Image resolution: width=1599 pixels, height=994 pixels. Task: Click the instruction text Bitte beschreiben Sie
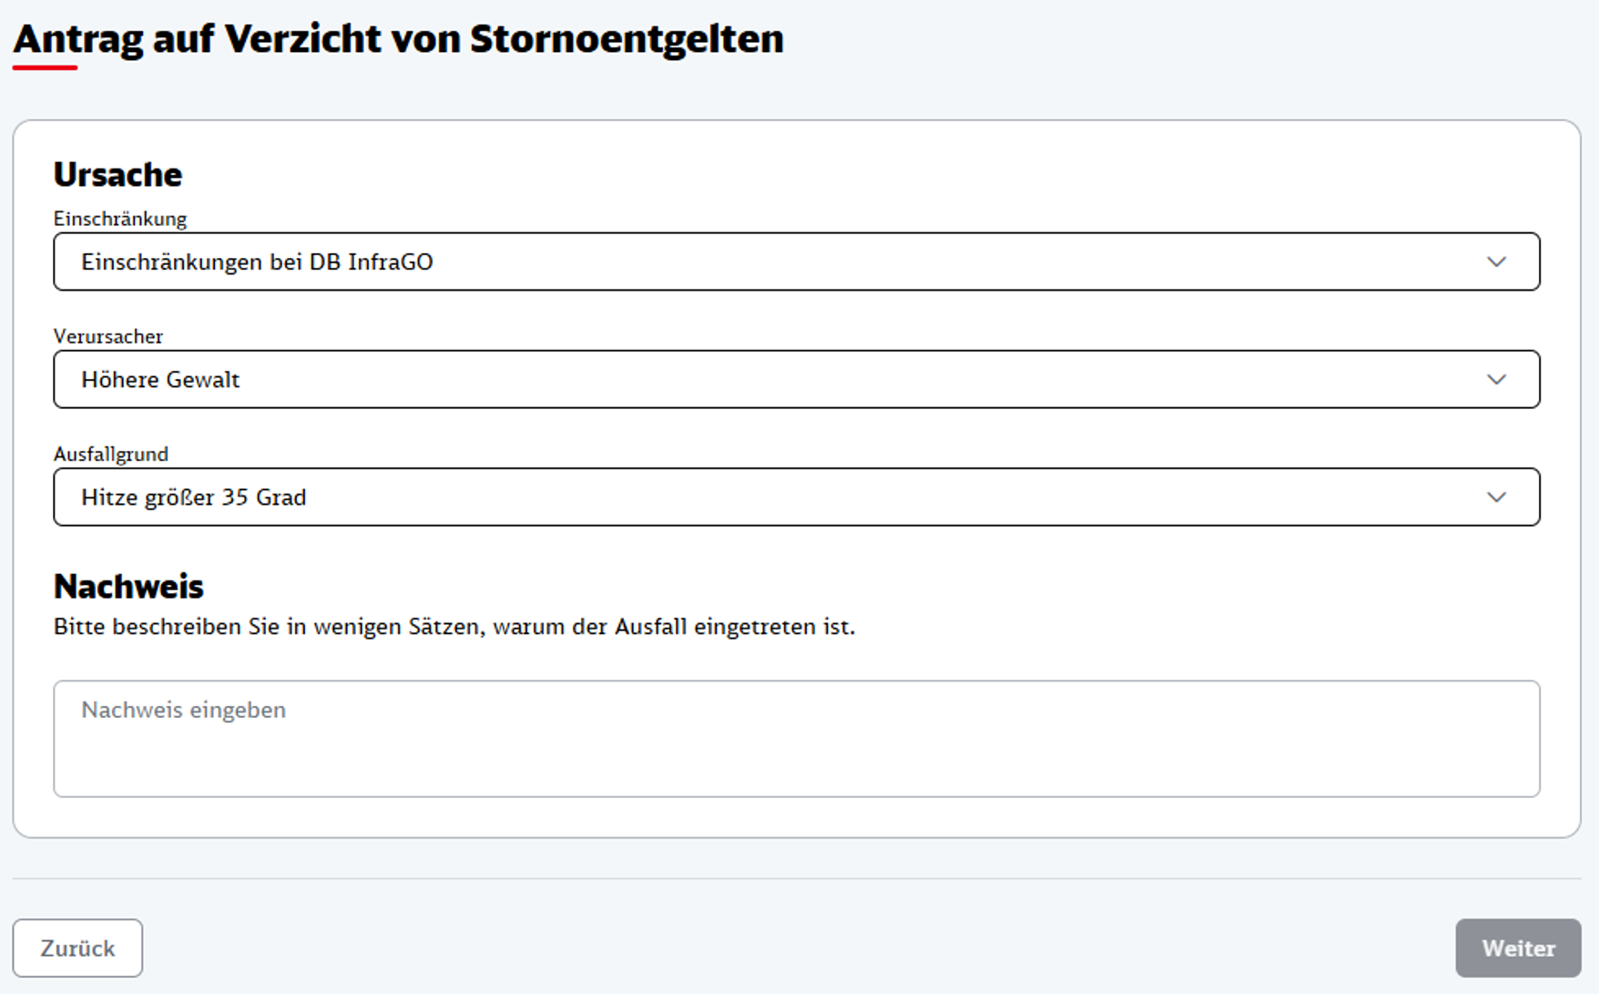click(x=454, y=627)
